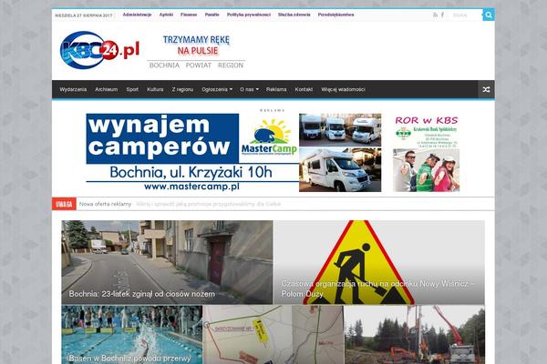This screenshot has width=547, height=364.
Task: Click the random article shuffle icon
Action: click(x=486, y=89)
